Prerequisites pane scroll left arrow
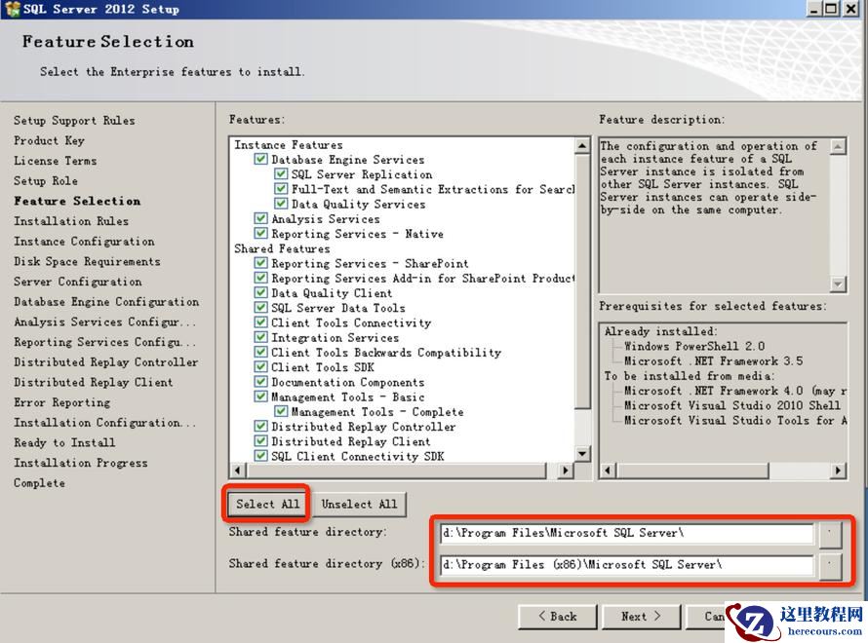 tap(608, 471)
